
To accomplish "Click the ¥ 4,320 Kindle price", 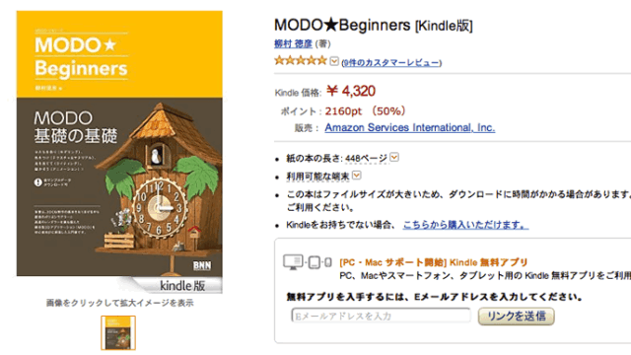I will pos(351,91).
